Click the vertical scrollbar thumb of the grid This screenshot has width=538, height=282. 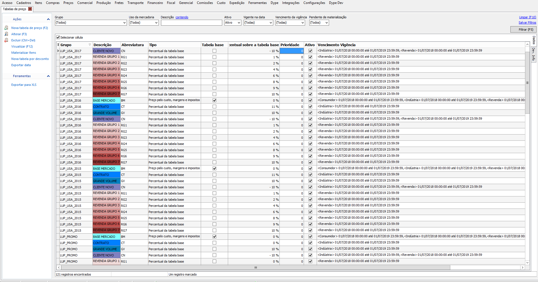527,83
